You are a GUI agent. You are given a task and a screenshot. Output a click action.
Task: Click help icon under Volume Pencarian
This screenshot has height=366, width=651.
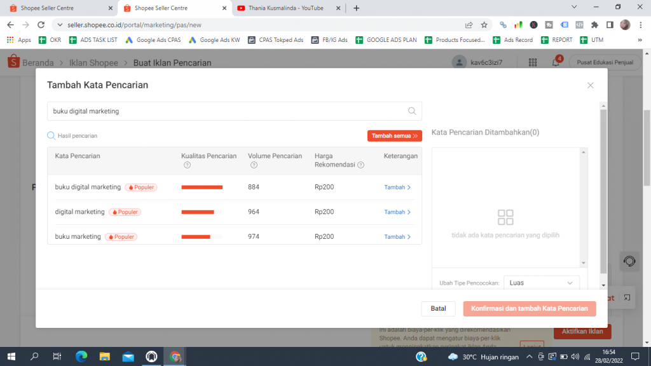point(254,165)
